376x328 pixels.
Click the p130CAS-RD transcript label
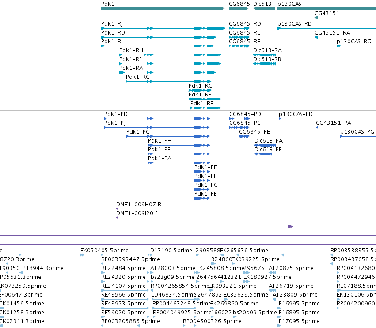pyautogui.click(x=294, y=24)
